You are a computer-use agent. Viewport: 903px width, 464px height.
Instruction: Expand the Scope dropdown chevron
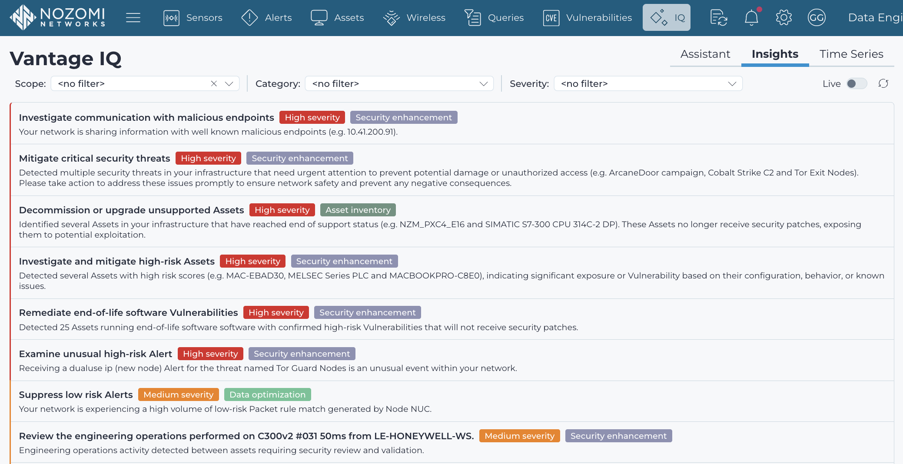coord(229,83)
